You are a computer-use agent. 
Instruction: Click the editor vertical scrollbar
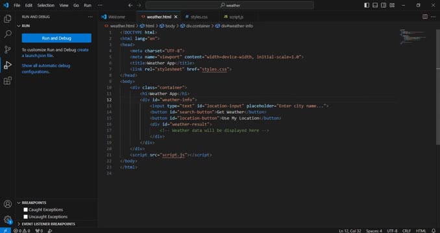(438, 87)
